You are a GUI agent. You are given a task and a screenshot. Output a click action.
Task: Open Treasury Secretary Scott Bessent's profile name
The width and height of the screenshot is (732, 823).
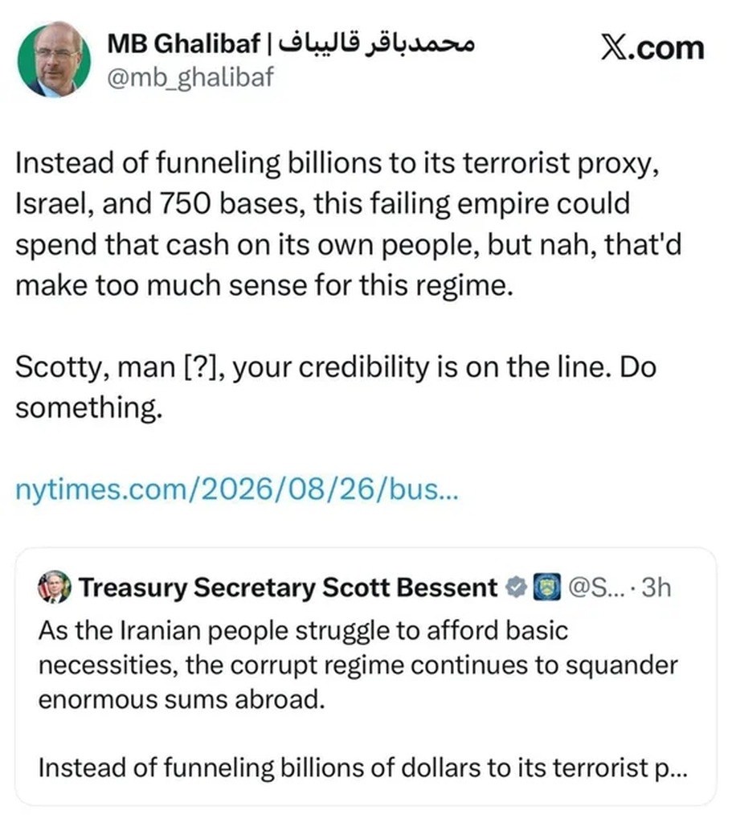pos(288,587)
